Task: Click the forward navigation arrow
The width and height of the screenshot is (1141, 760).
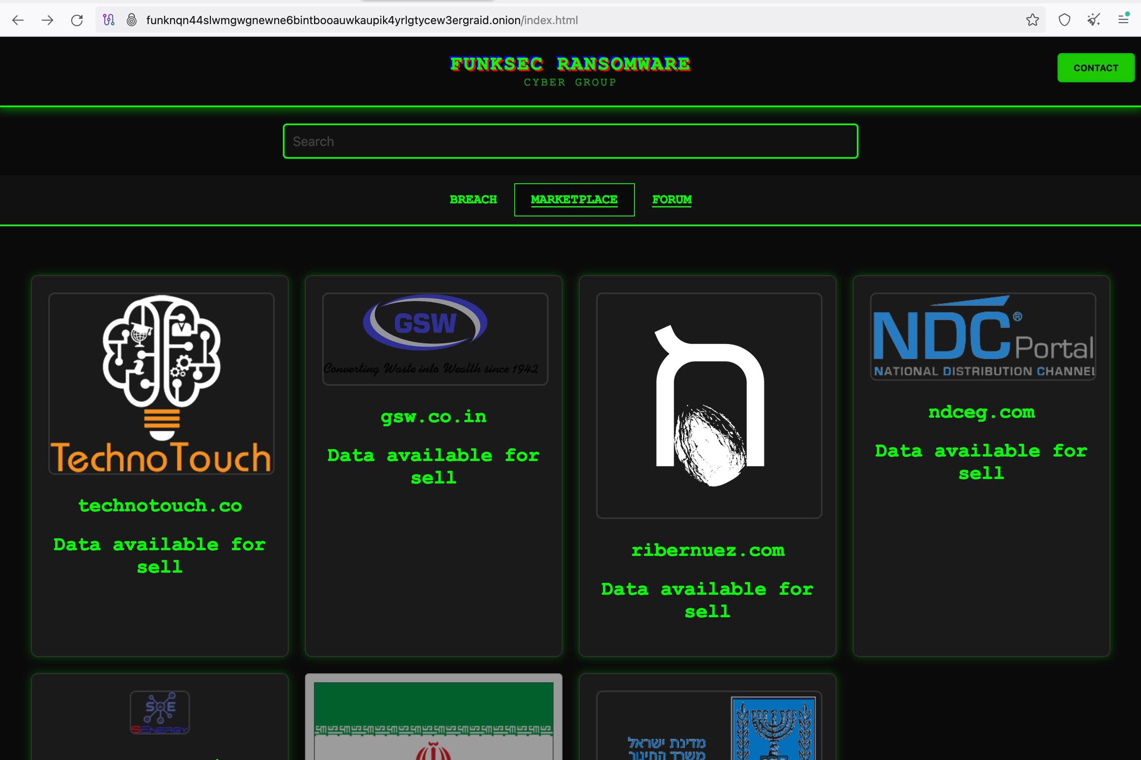Action: pos(47,20)
